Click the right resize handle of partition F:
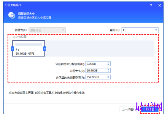 point(45,49)
